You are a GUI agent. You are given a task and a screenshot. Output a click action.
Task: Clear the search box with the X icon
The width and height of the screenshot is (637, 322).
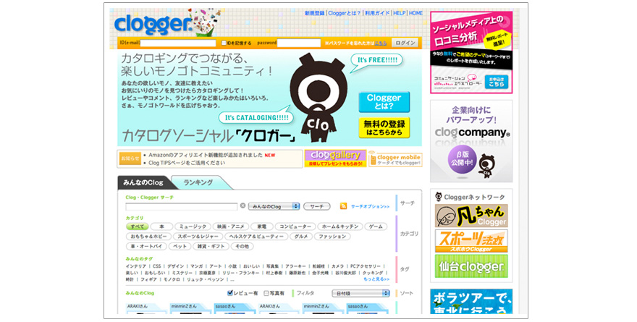point(242,206)
